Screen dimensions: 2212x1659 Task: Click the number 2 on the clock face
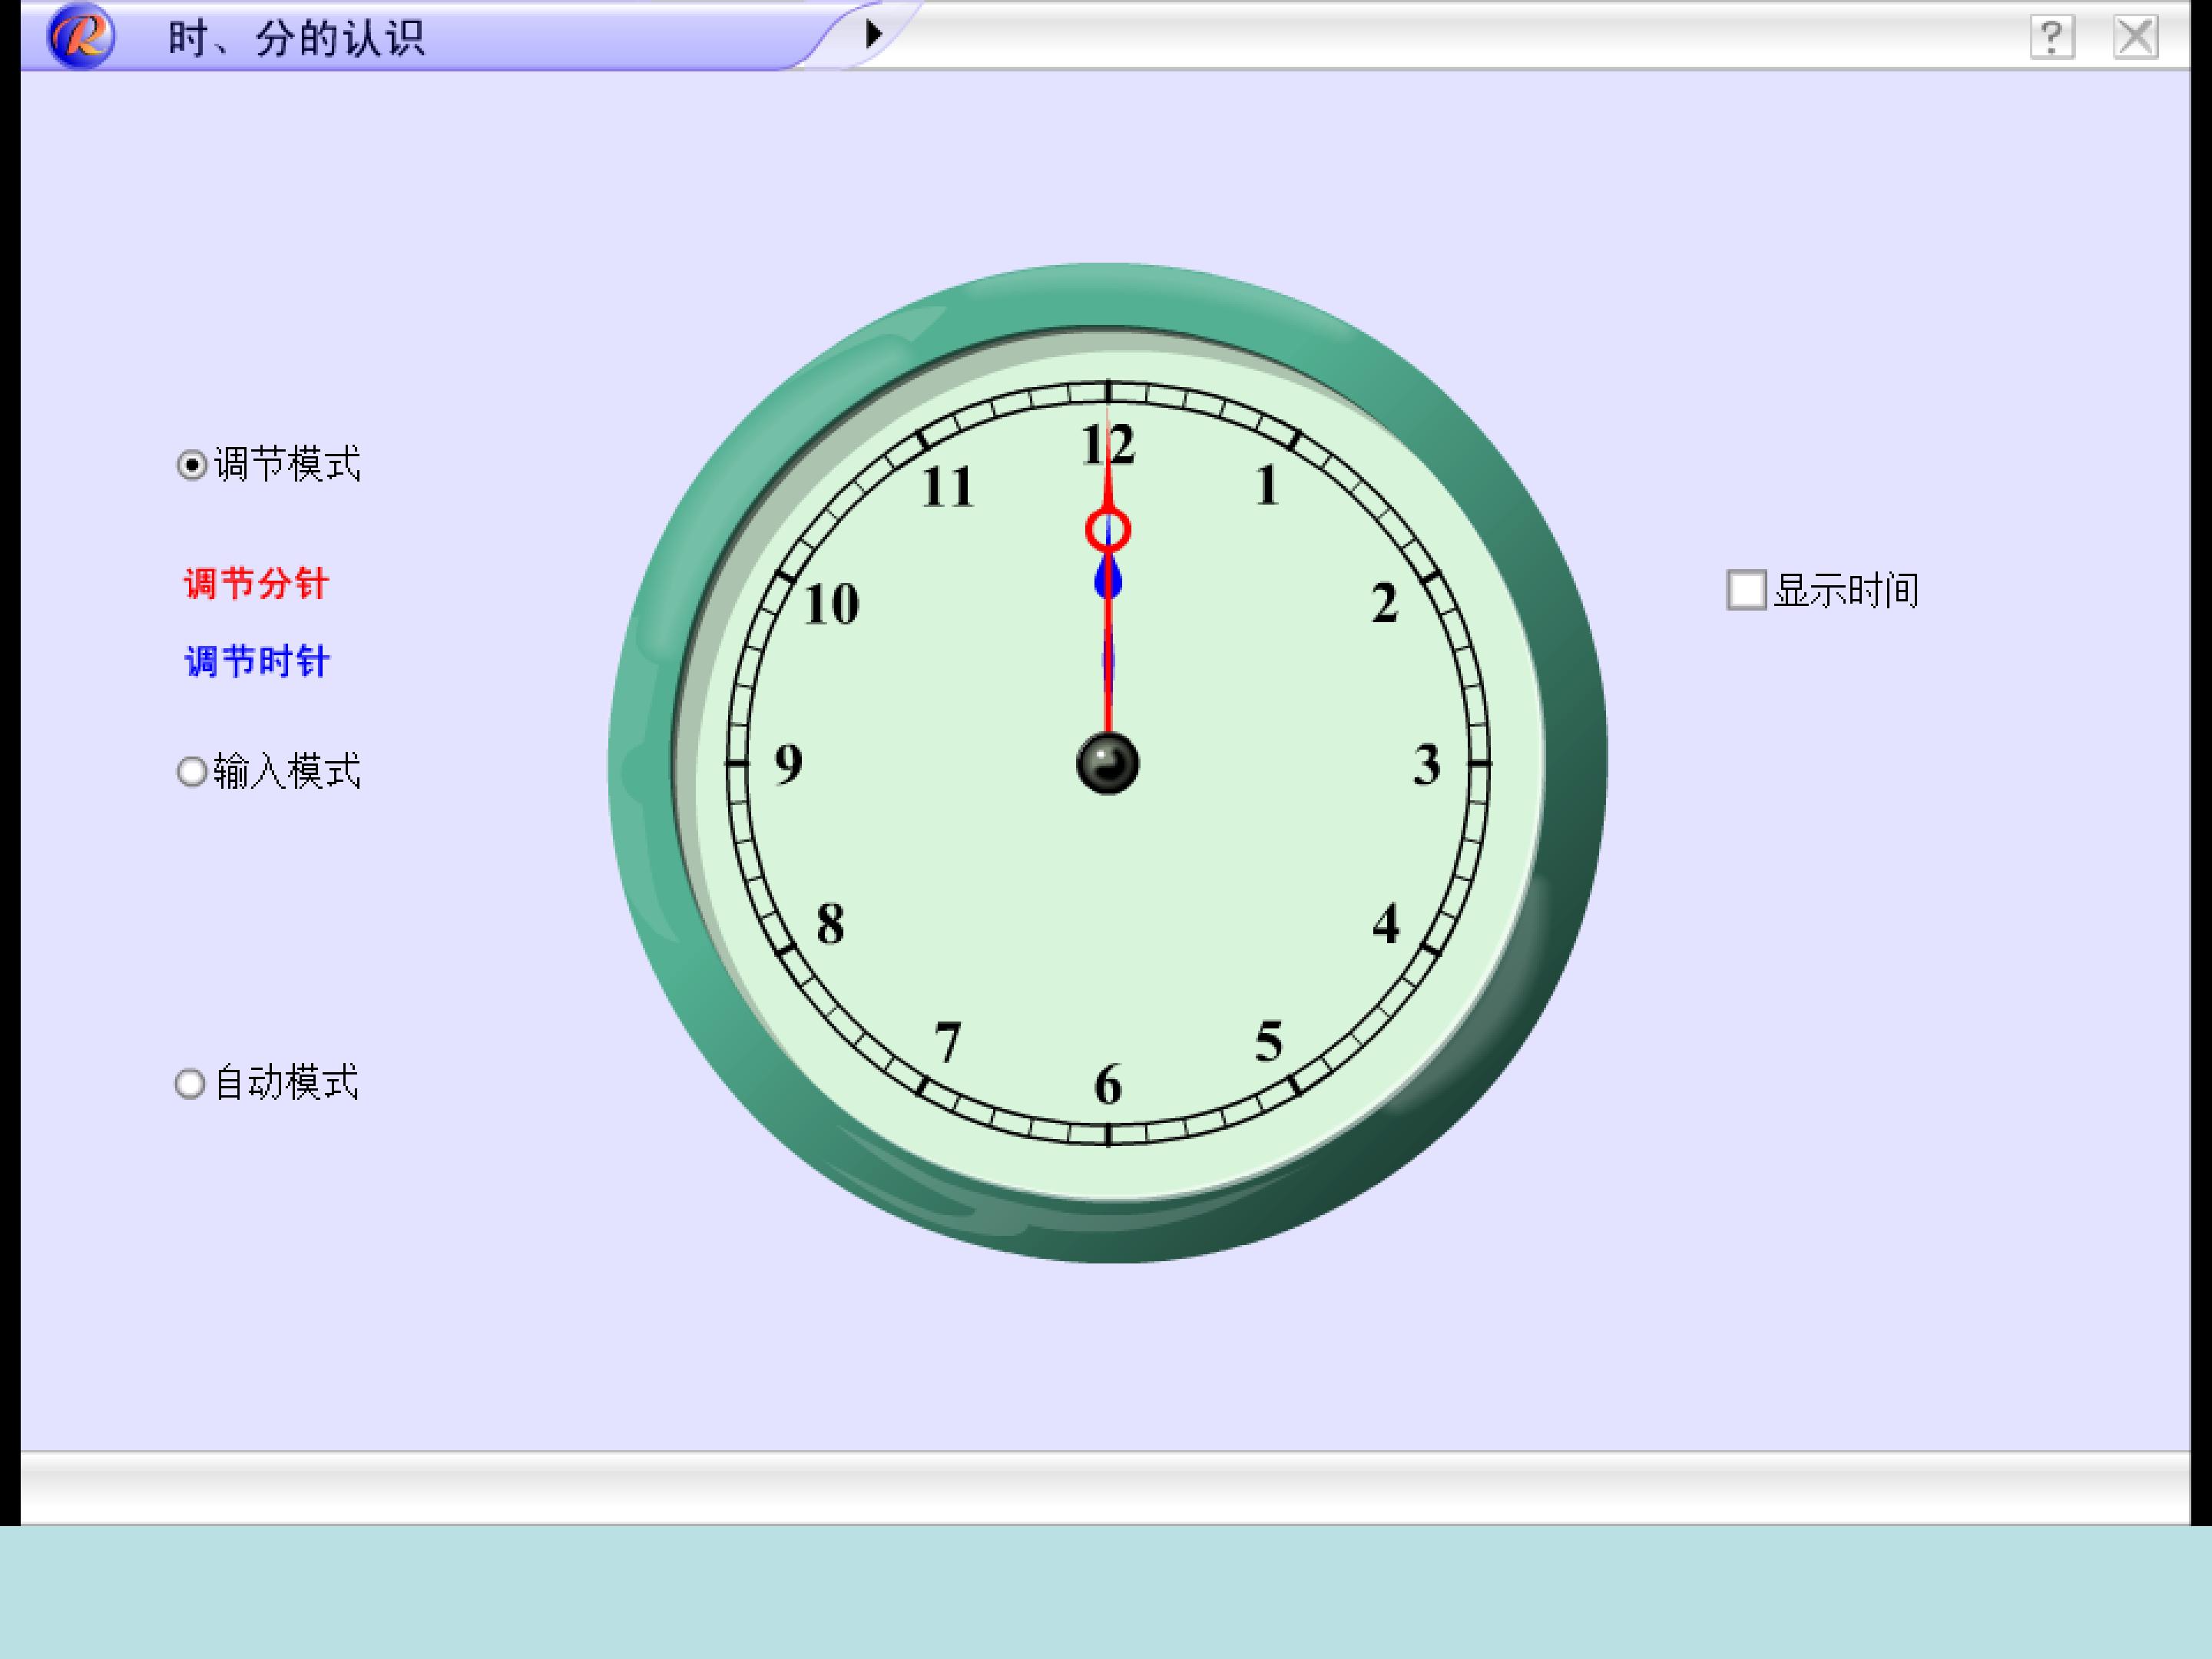(x=1385, y=604)
